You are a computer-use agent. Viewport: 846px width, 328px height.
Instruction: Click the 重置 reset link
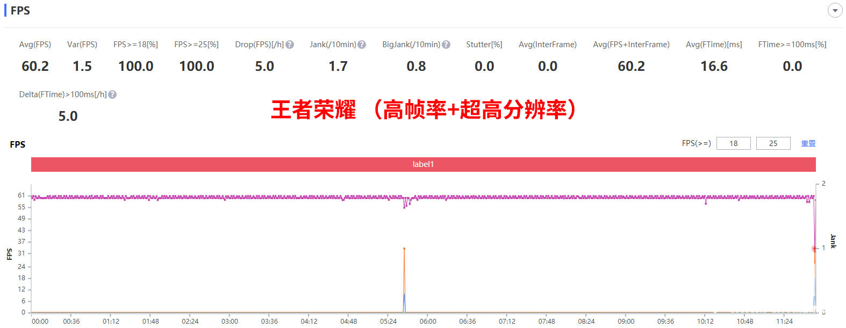click(x=808, y=143)
